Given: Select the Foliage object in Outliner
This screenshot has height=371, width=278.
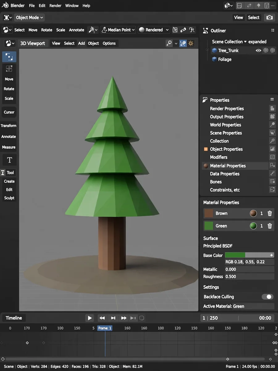Looking at the screenshot, I should (225, 59).
